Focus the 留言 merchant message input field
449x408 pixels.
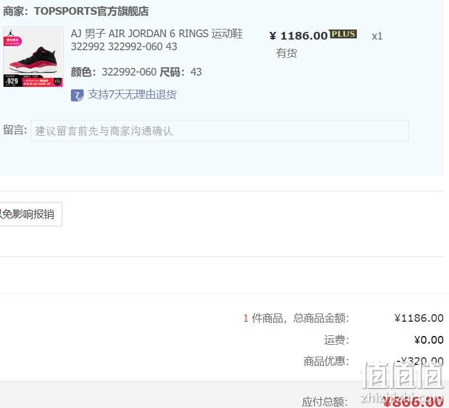pyautogui.click(x=220, y=130)
